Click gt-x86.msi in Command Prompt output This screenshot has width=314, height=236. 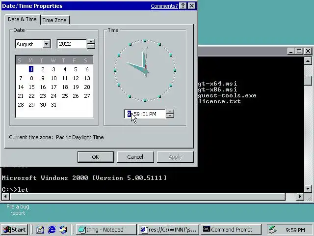point(218,89)
